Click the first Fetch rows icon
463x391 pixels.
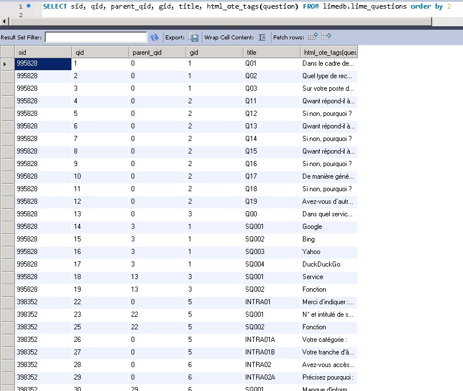[x=313, y=37]
